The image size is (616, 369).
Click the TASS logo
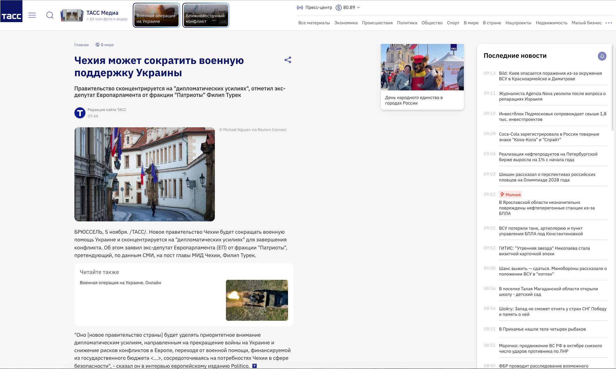(11, 15)
